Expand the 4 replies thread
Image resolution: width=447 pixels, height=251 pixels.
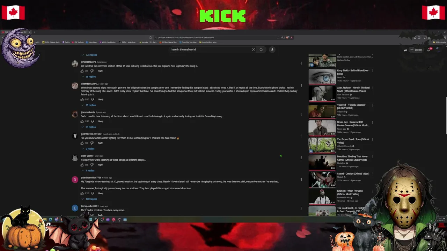pyautogui.click(x=88, y=171)
